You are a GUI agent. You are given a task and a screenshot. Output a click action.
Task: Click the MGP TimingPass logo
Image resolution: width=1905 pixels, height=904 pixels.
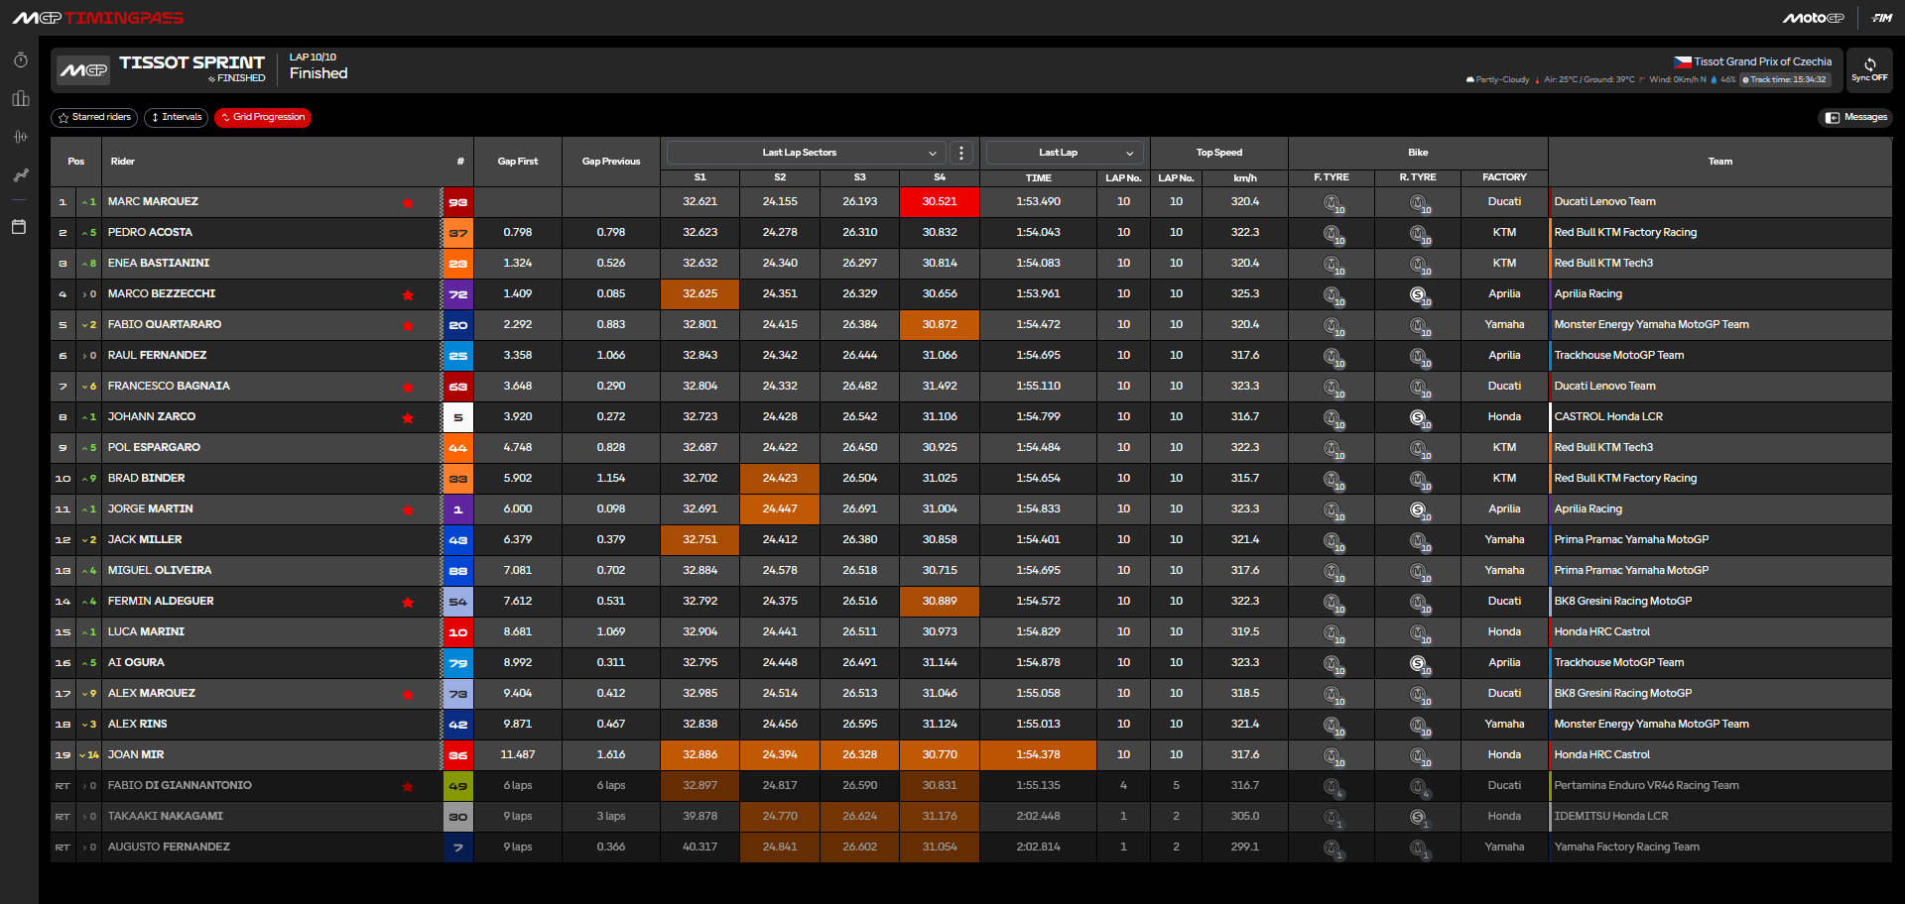tap(97, 18)
